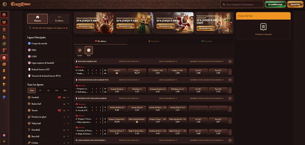Viewport: 305px width, 145px height.
Task: Expand the Football sport list
Action: pos(68,97)
